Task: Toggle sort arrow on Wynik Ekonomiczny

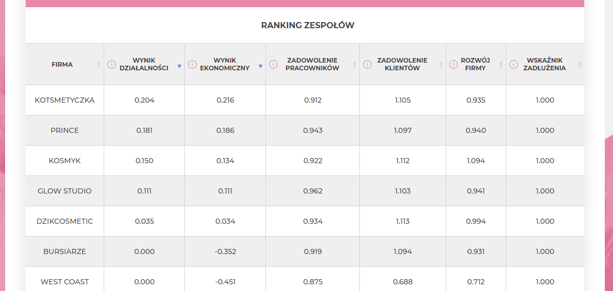Action: coord(260,67)
